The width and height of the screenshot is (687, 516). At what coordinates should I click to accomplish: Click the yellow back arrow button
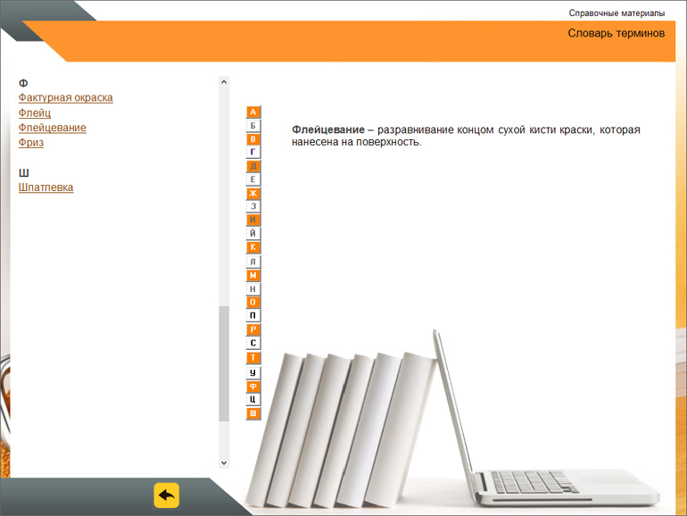(166, 495)
